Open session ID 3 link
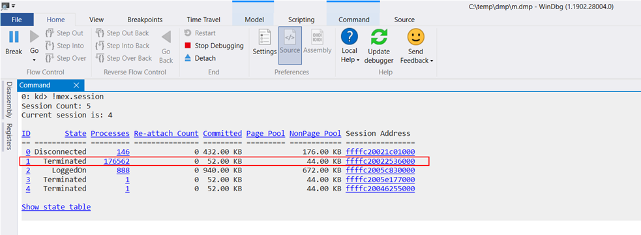 pyautogui.click(x=28, y=180)
